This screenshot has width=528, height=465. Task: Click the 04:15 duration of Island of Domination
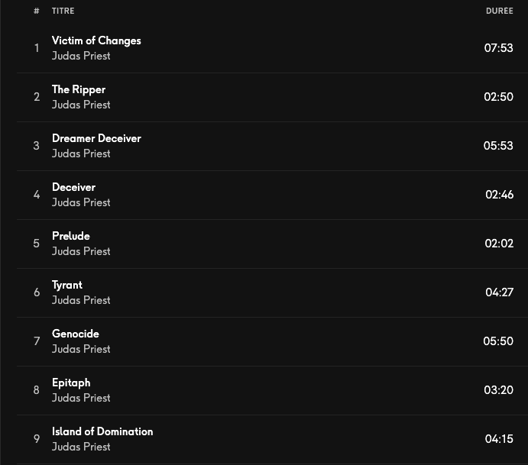(498, 439)
